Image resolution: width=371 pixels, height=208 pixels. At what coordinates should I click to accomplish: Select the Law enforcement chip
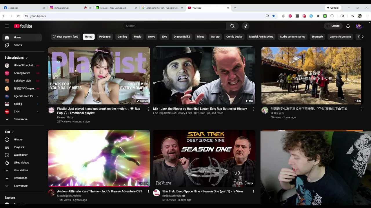tap(340, 37)
